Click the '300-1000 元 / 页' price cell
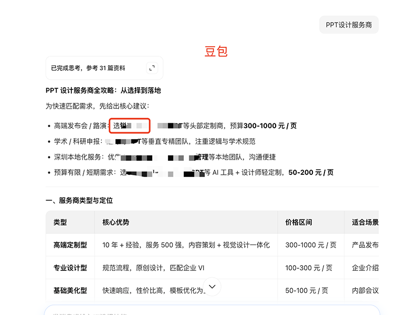Screen dimensions: 420x315 coord(311,245)
